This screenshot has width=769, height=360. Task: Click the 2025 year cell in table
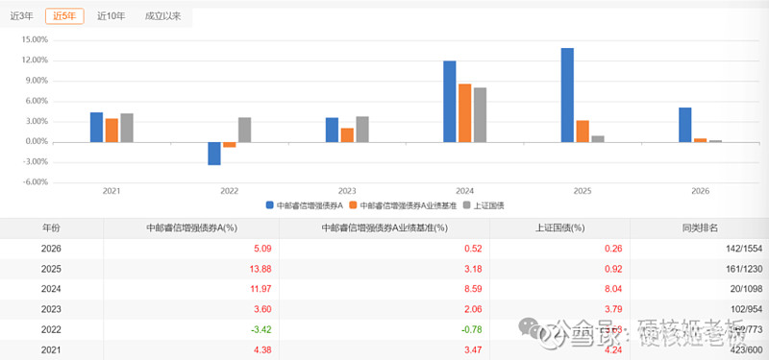(x=52, y=269)
